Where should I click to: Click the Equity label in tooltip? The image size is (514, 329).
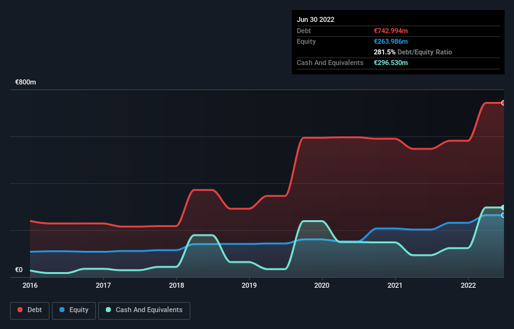pyautogui.click(x=306, y=41)
